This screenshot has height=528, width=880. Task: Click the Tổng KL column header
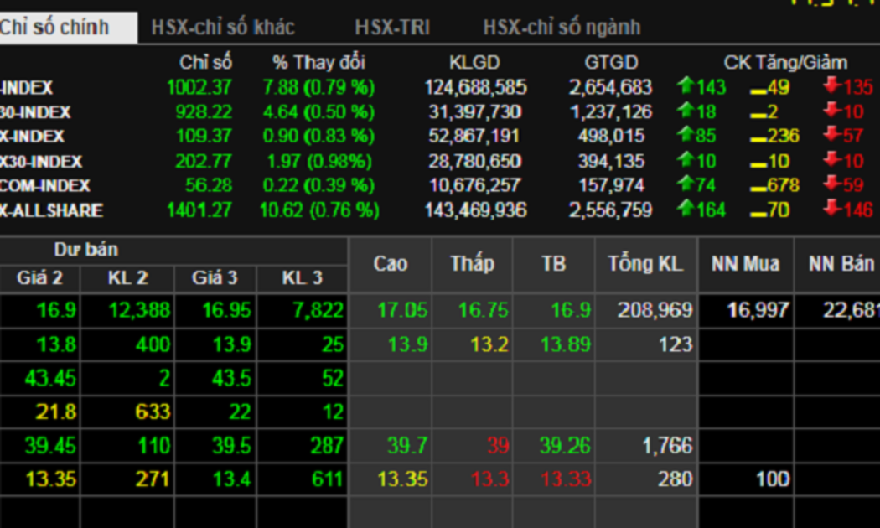645,264
